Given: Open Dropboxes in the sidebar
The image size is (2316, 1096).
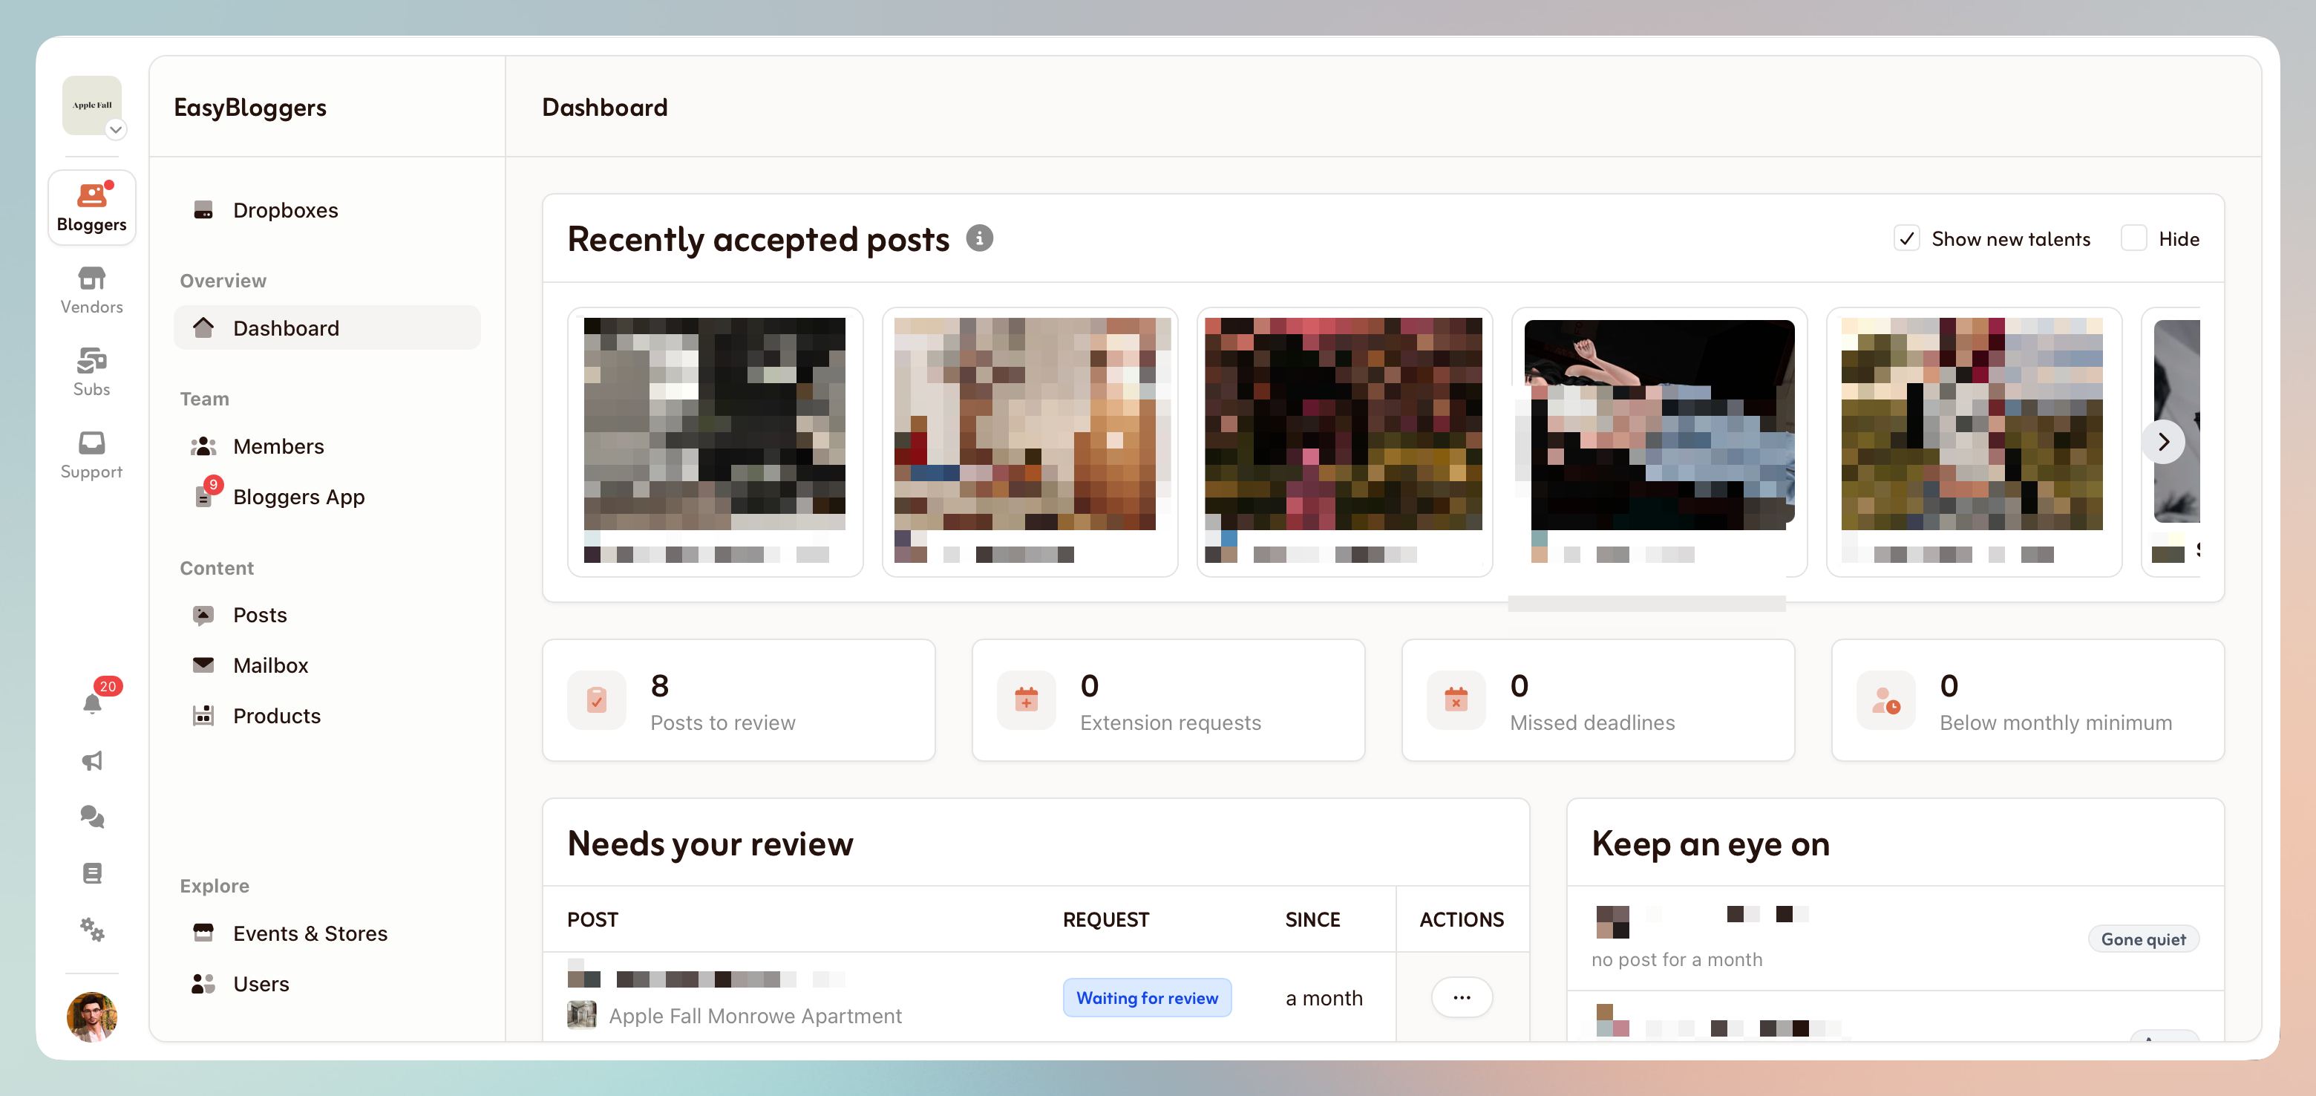Looking at the screenshot, I should tap(327, 209).
